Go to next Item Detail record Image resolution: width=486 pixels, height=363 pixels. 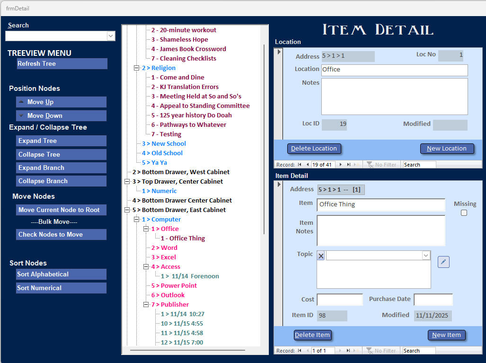point(340,351)
